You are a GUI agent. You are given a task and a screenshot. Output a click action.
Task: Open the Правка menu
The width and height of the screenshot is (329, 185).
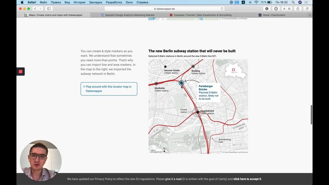56,2
